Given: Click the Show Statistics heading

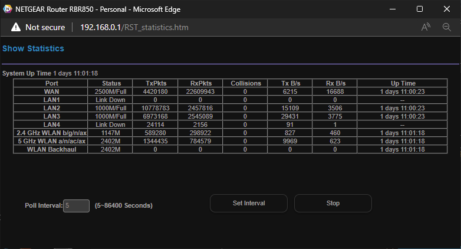Looking at the screenshot, I should [x=33, y=48].
